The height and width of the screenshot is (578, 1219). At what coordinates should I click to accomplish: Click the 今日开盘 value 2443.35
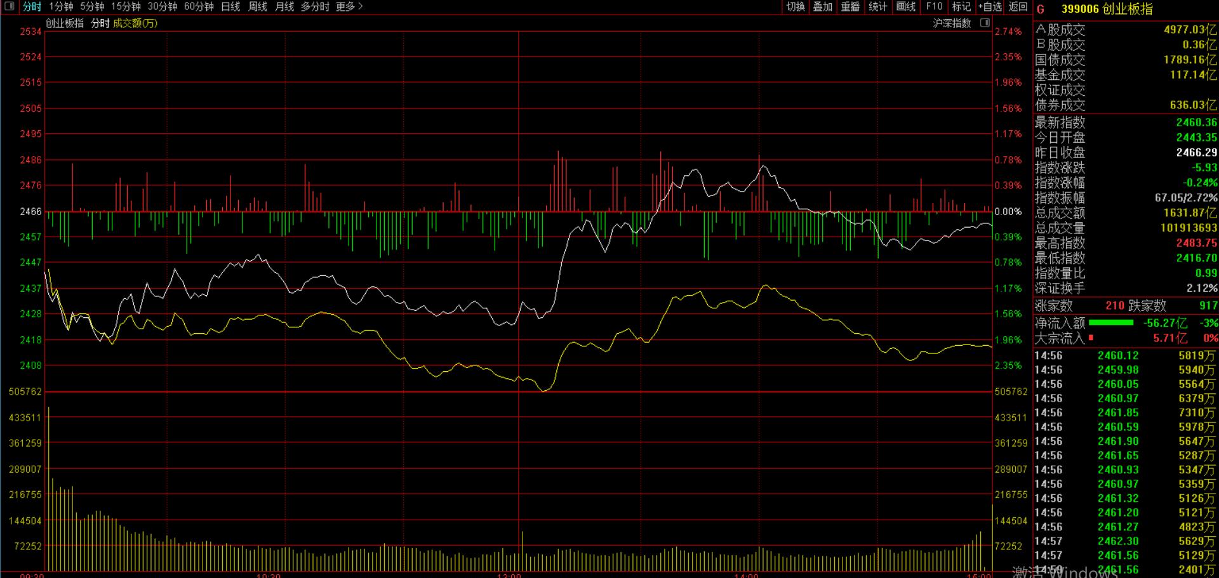coord(1196,138)
